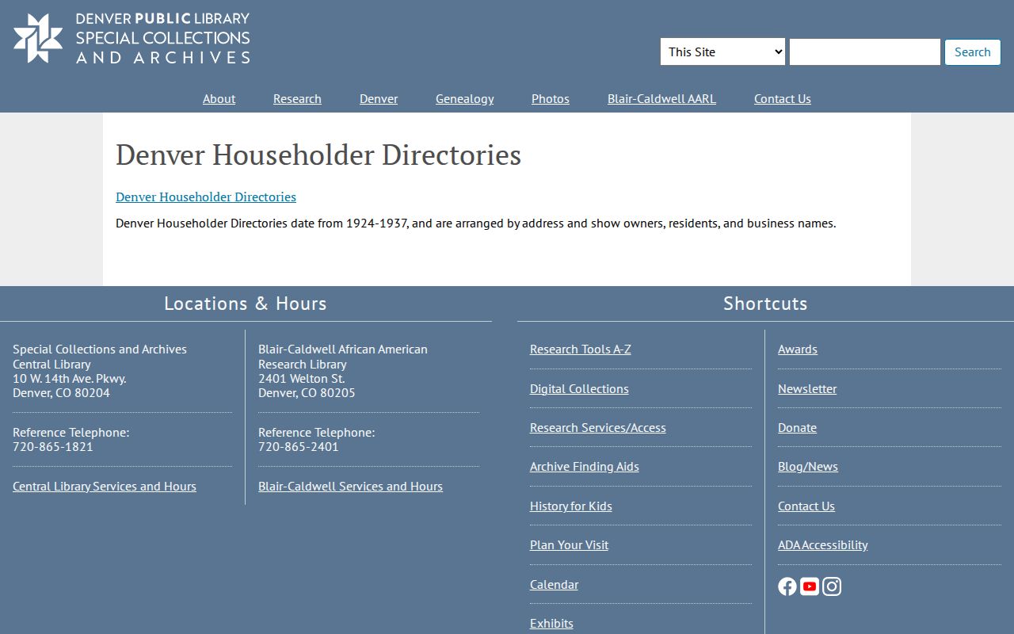Image resolution: width=1014 pixels, height=634 pixels.
Task: Open Research Tools A-Z shortcut
Action: (581, 349)
